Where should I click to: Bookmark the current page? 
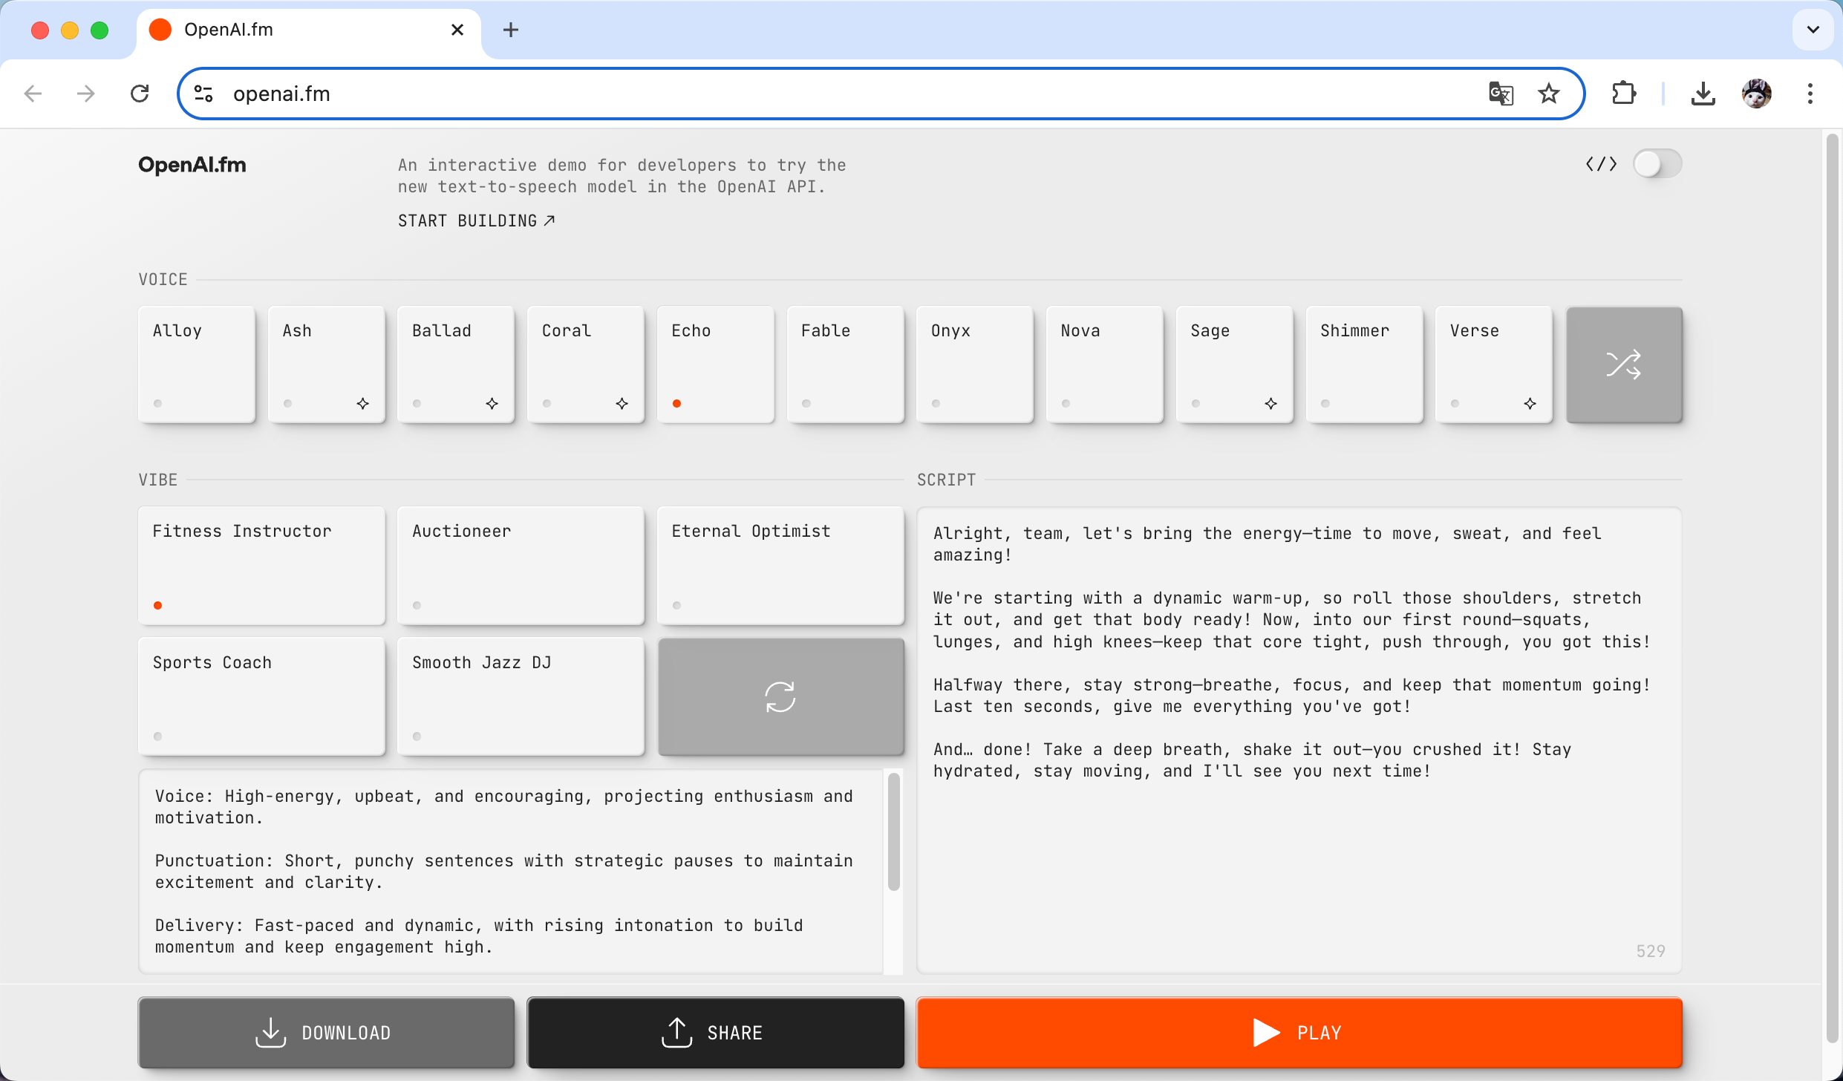pos(1549,93)
